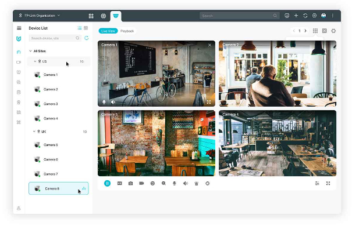Toggle speaker mute on Camera 1 tile
This screenshot has height=226, width=352.
pyautogui.click(x=113, y=102)
